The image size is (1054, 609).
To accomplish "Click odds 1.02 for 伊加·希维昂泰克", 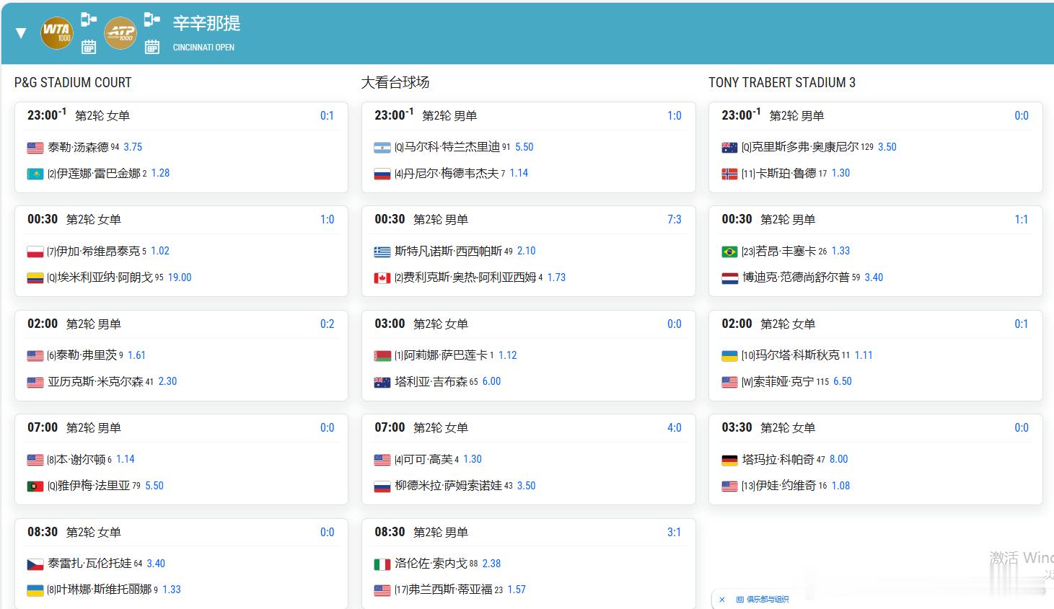I will (x=160, y=251).
